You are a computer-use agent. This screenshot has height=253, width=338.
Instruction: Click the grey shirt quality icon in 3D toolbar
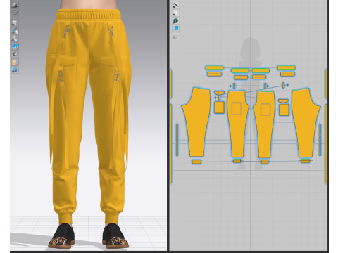[15, 13]
